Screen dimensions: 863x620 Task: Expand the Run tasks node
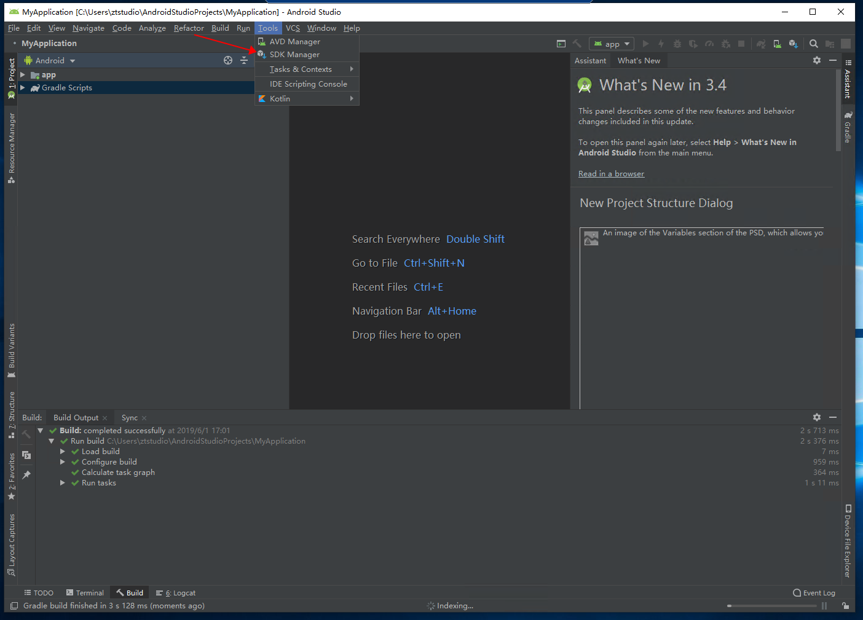coord(62,483)
